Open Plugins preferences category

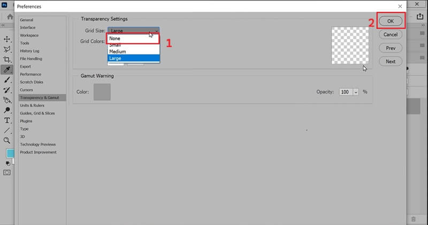pyautogui.click(x=26, y=121)
